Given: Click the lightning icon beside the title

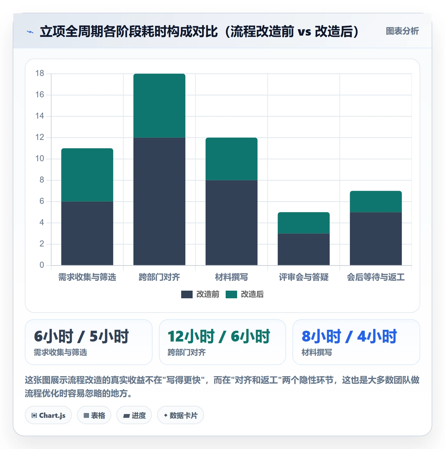Looking at the screenshot, I should (x=30, y=32).
